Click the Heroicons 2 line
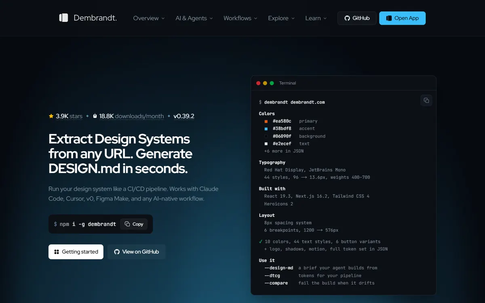The height and width of the screenshot is (303, 485). coord(278,204)
